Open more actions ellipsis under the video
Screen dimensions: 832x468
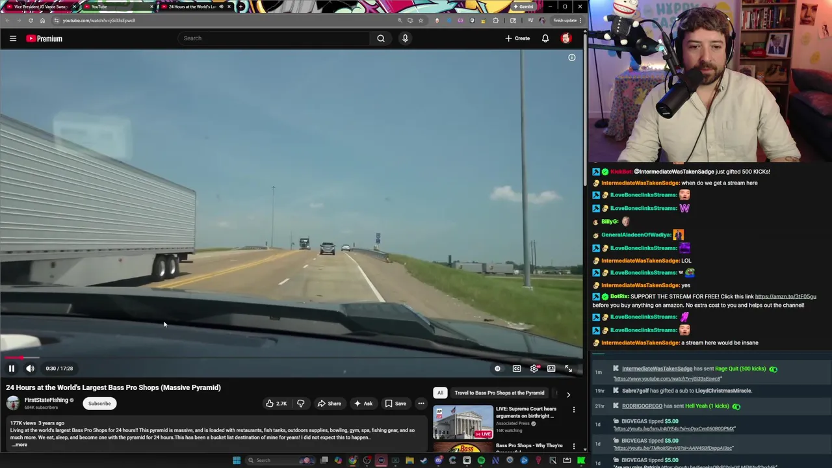421,404
